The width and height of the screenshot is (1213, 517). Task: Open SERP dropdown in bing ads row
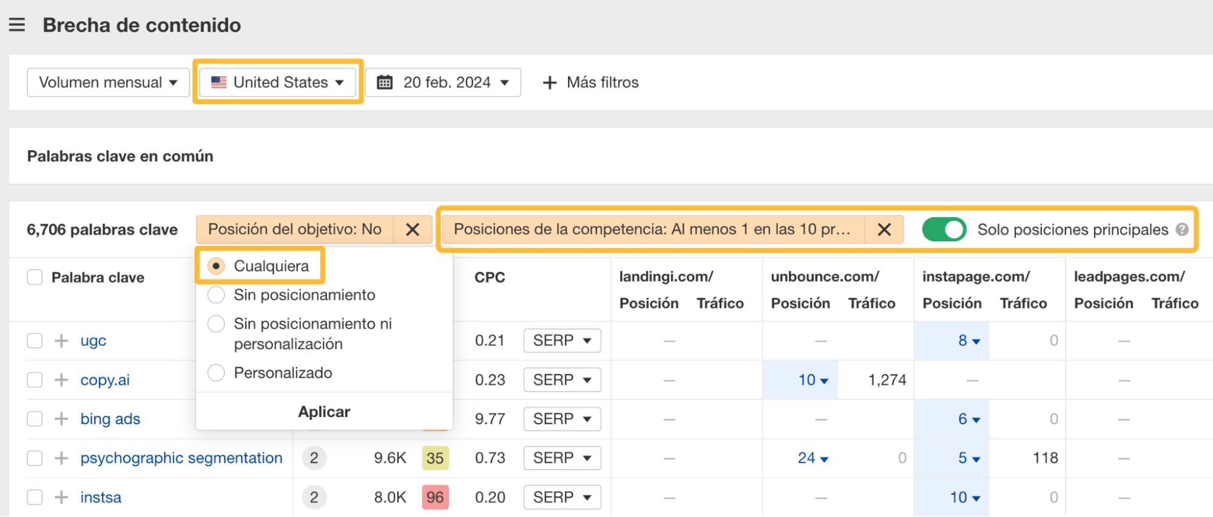coord(562,419)
